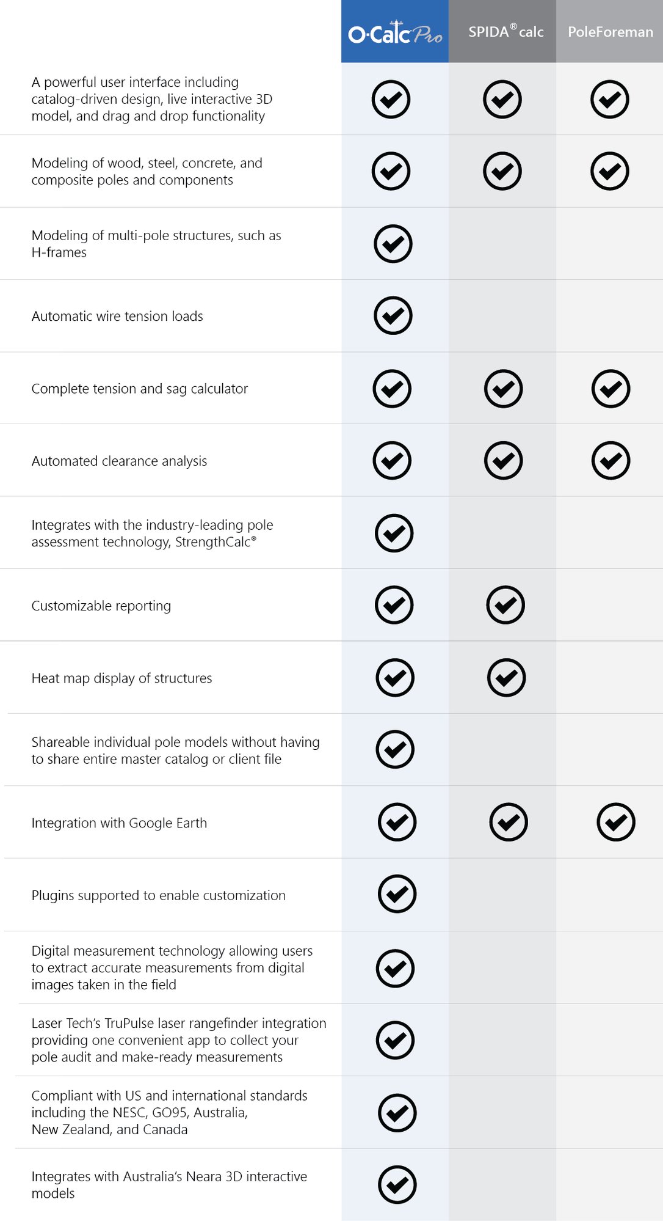Screen dimensions: 663x1221
Task: Click the 'Automated clearance analysis' feature label
Action: pos(119,461)
